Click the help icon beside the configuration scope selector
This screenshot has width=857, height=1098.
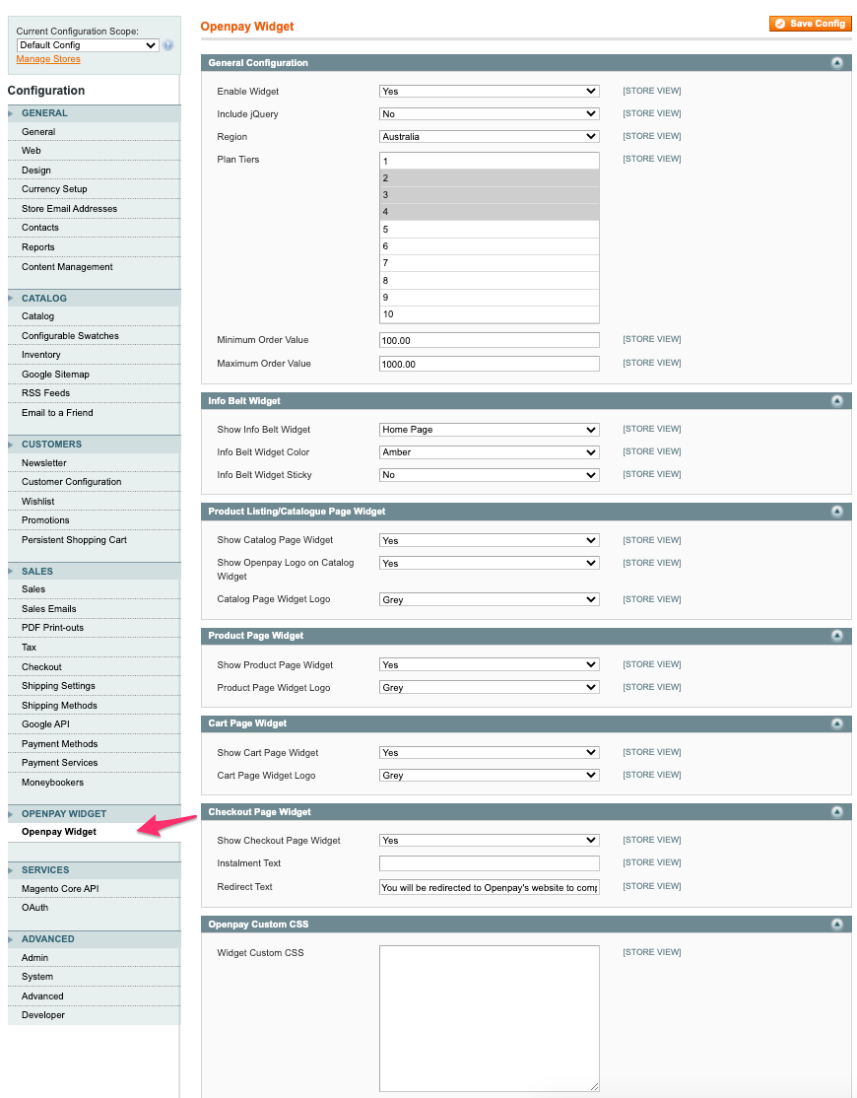[167, 44]
